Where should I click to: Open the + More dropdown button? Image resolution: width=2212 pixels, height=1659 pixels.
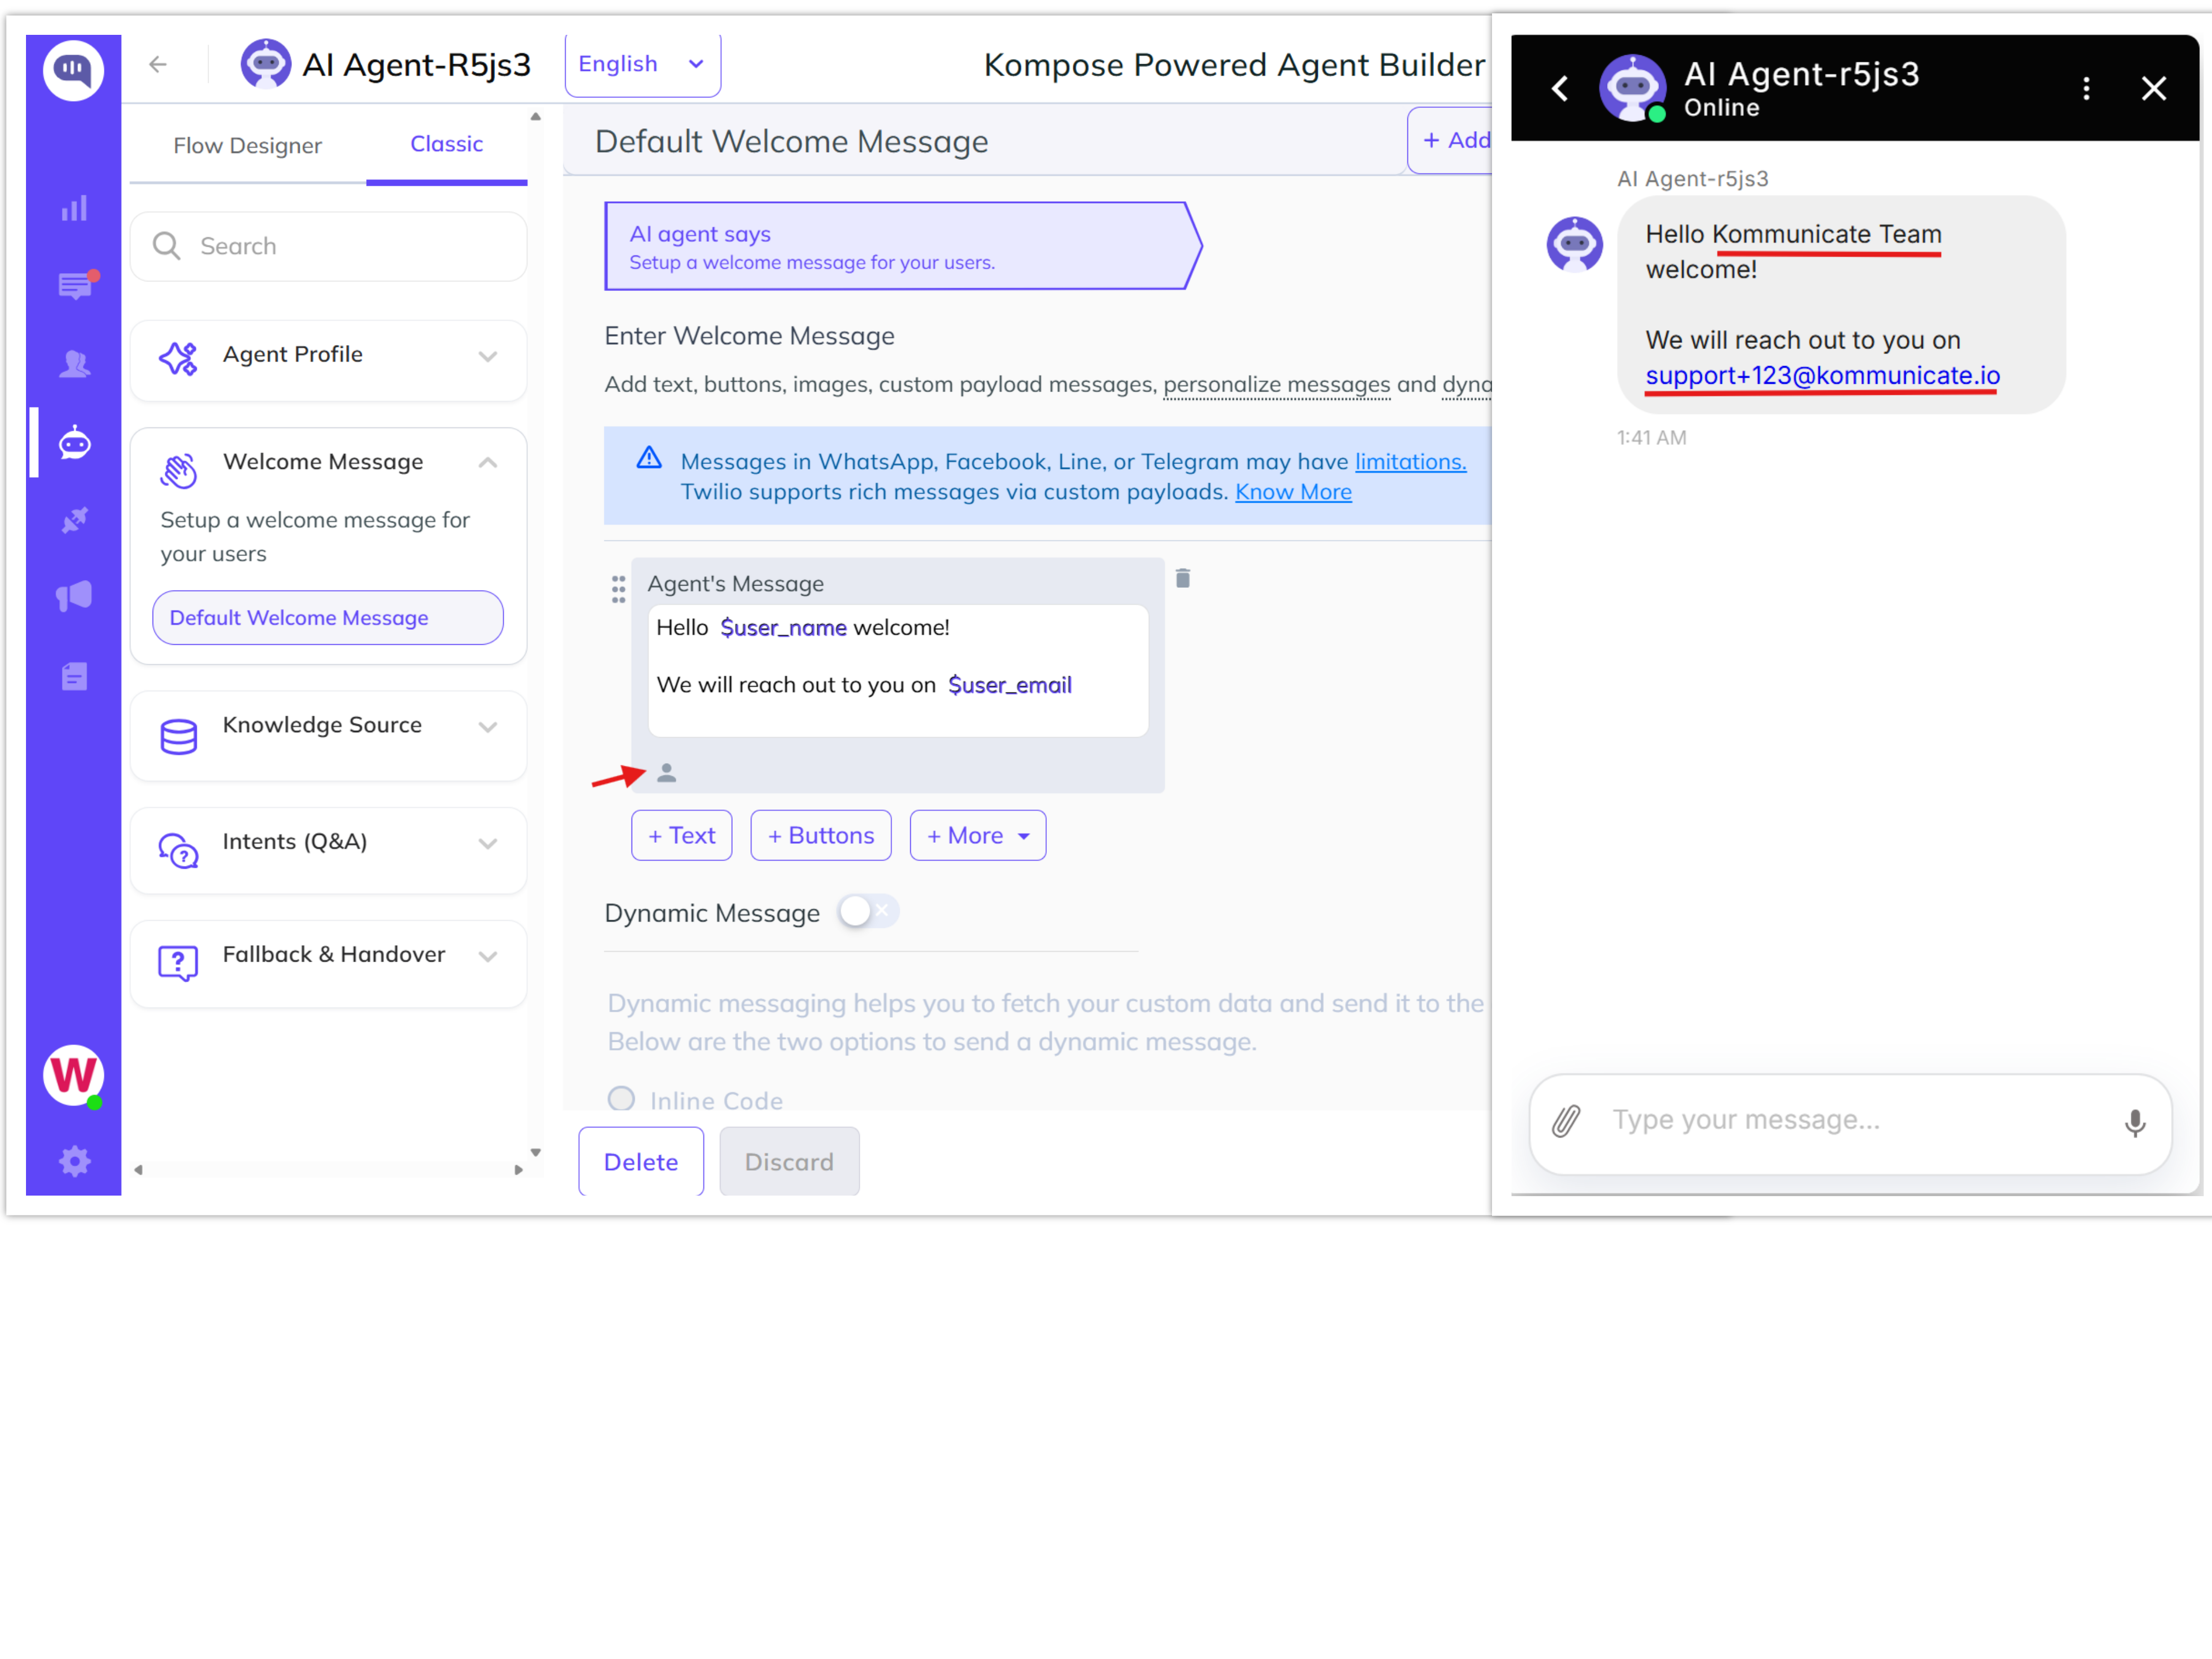[x=977, y=835]
